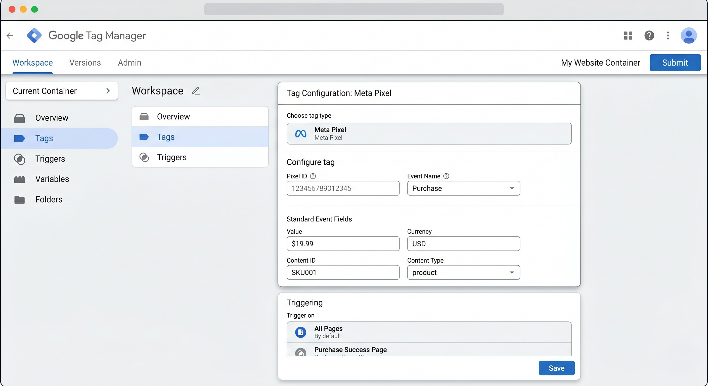Switch to the Versions tab

(85, 63)
